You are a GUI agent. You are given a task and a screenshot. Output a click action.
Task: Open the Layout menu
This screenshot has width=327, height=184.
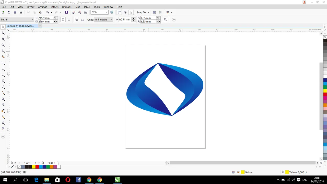pyautogui.click(x=31, y=7)
